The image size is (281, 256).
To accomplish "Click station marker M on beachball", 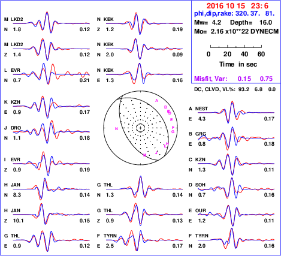I will 145,155.
